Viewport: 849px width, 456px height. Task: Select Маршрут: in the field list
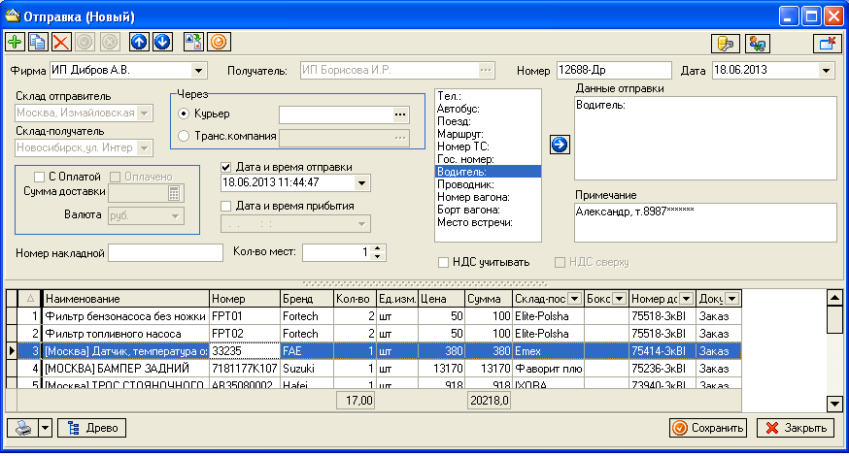[488, 134]
